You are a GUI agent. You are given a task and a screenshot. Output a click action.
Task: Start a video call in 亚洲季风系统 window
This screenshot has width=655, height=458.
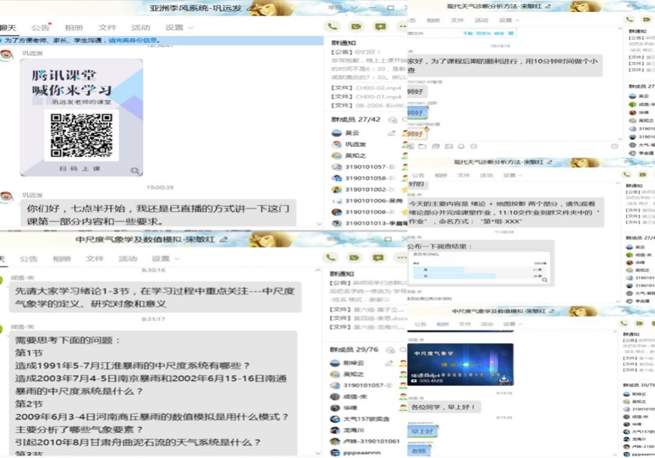[356, 26]
